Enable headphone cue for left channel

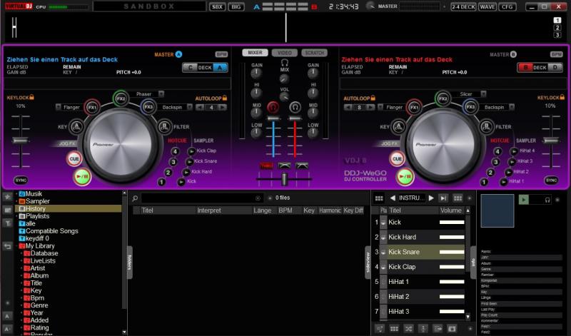(273, 107)
